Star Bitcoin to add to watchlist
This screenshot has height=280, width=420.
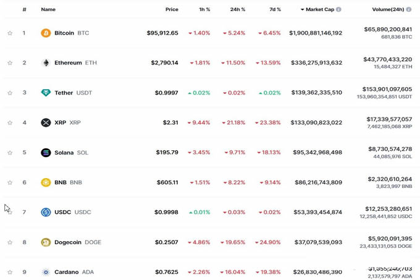coord(10,33)
